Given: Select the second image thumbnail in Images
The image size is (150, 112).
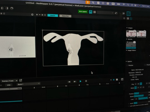Looking at the screenshot, I should pyautogui.click(x=141, y=34).
